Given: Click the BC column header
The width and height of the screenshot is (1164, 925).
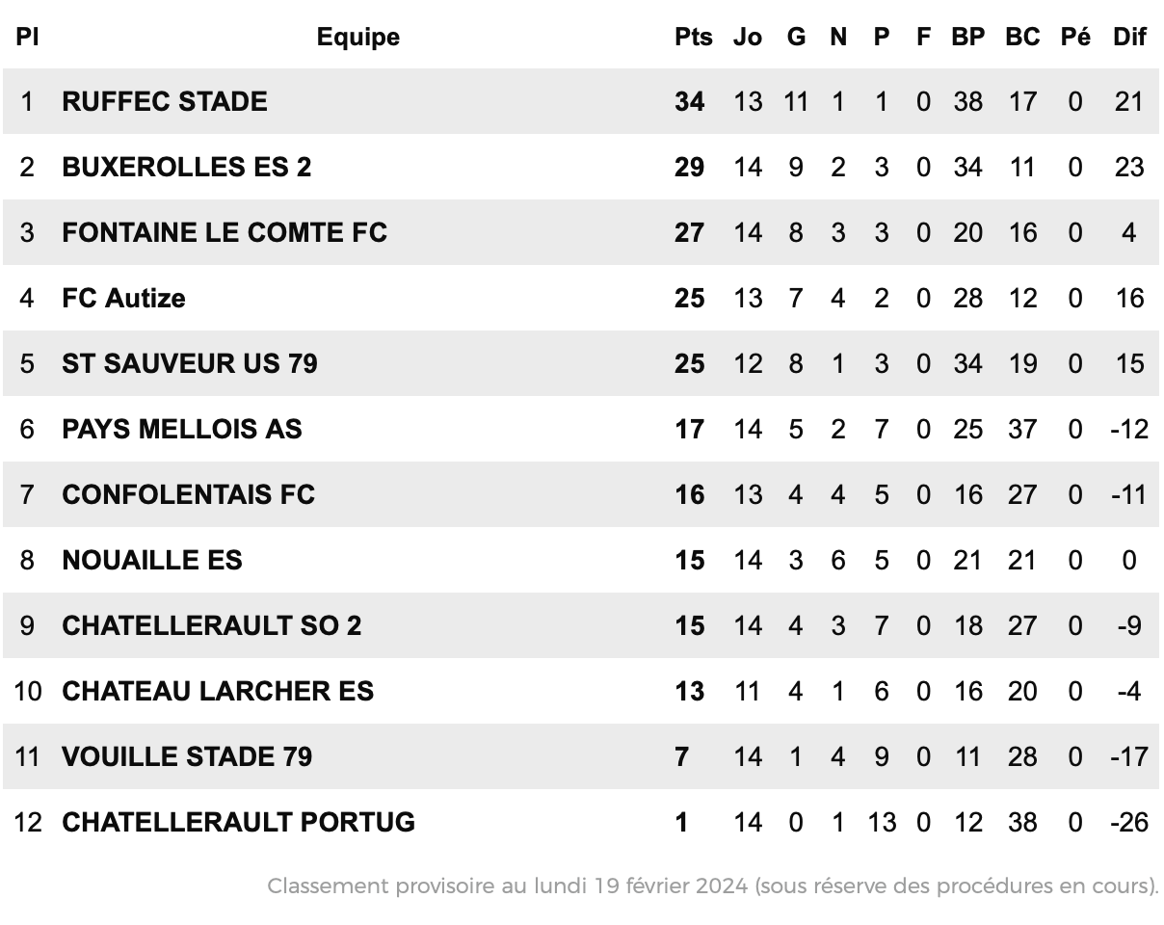Looking at the screenshot, I should tap(1022, 37).
